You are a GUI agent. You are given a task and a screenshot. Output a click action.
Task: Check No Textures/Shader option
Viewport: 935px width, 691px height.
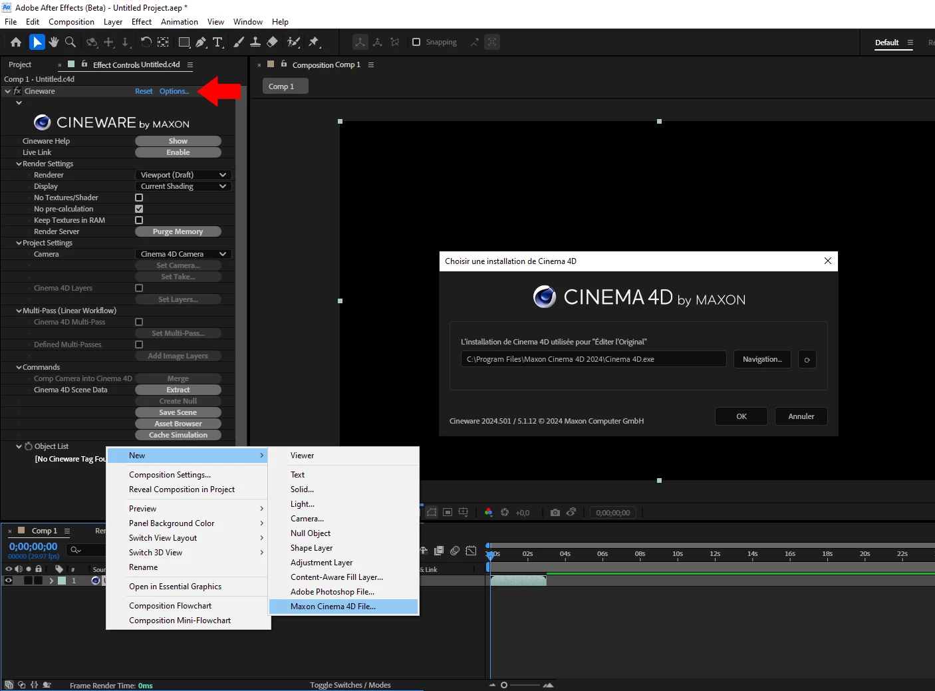[139, 198]
